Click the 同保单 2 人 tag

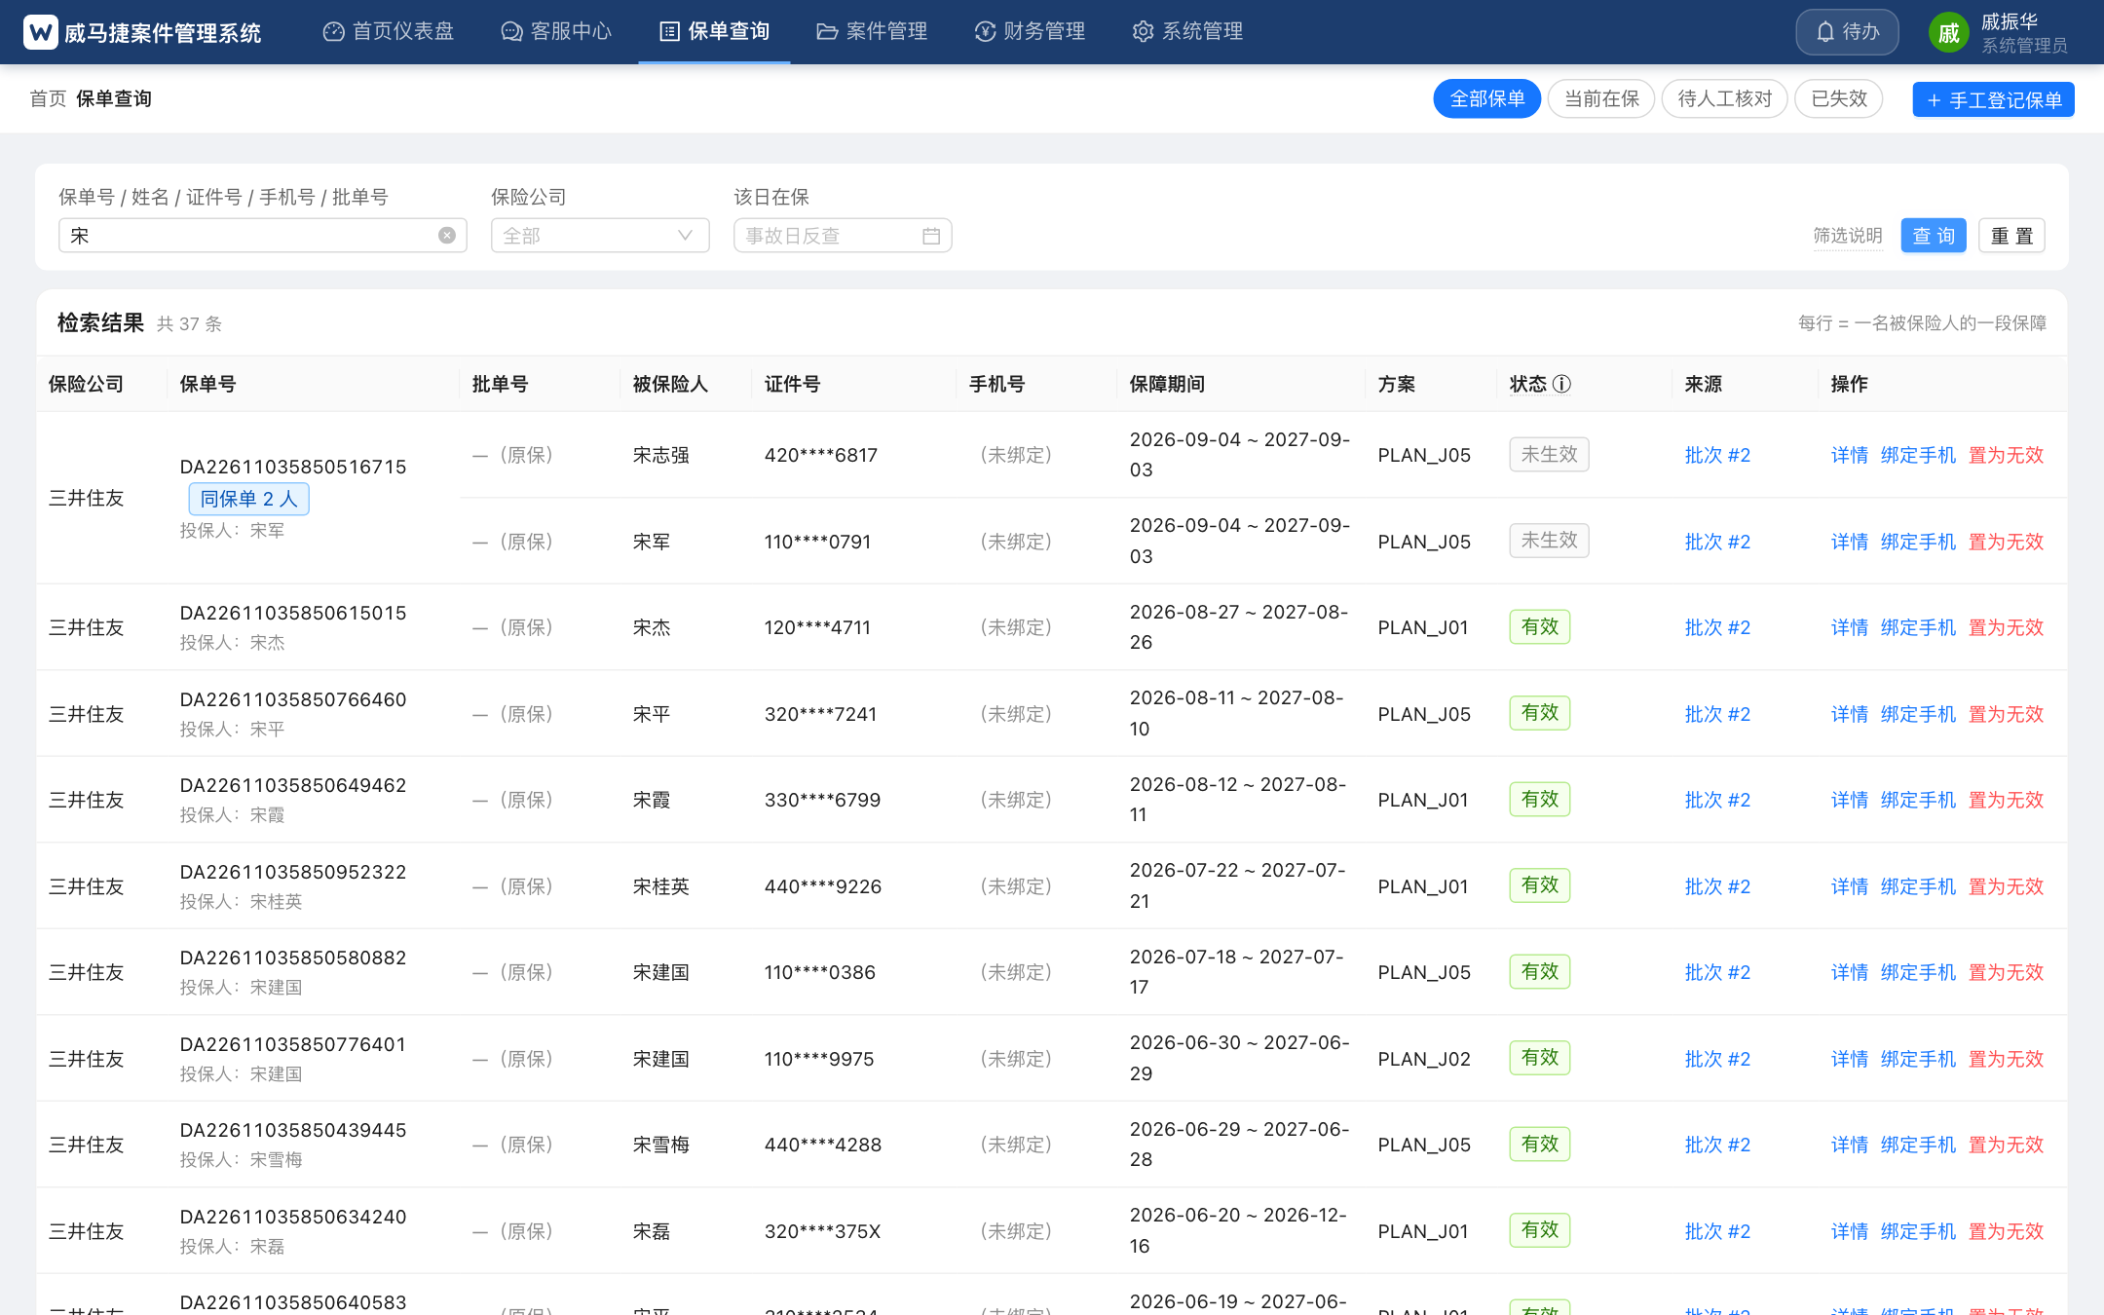tap(248, 499)
